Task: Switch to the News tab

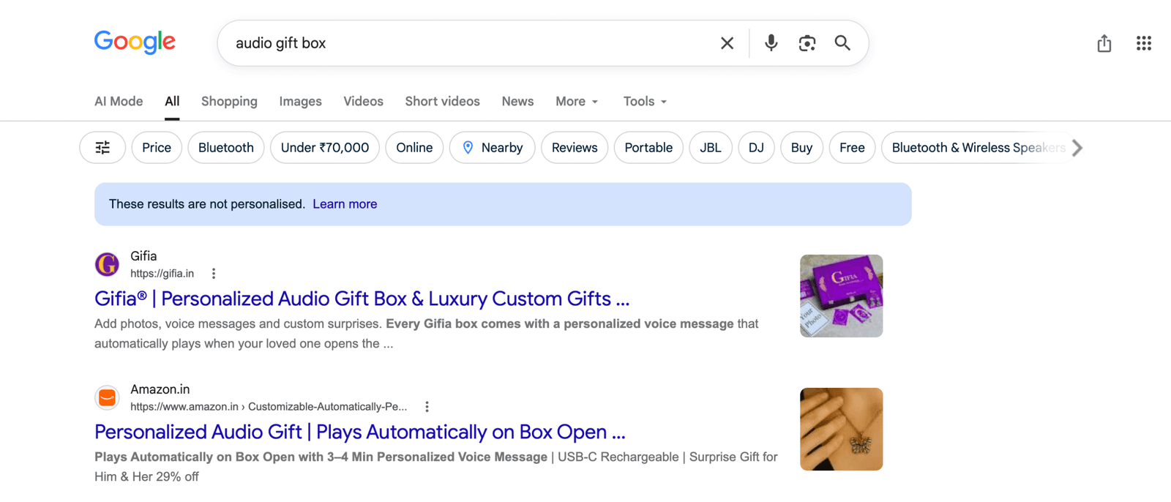Action: (x=517, y=102)
